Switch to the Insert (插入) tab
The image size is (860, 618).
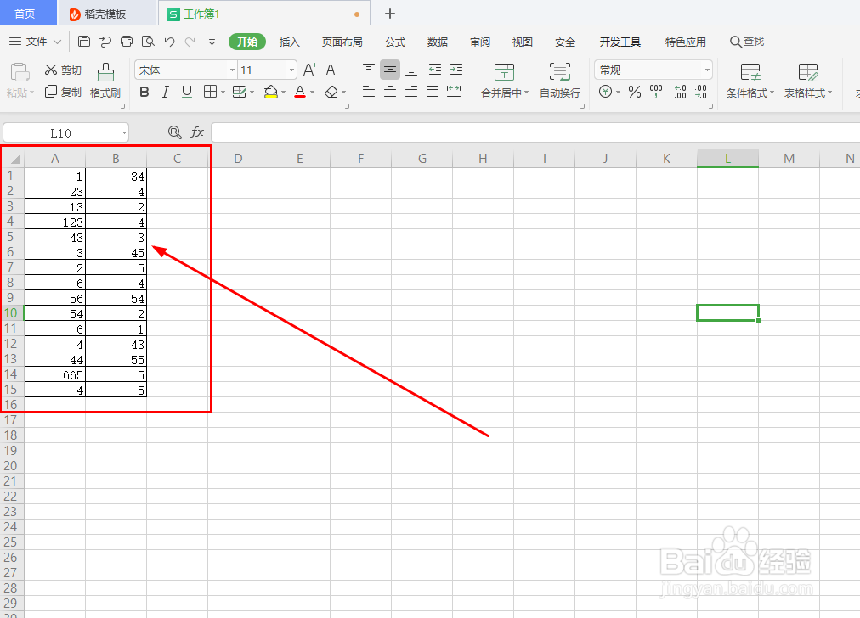289,42
